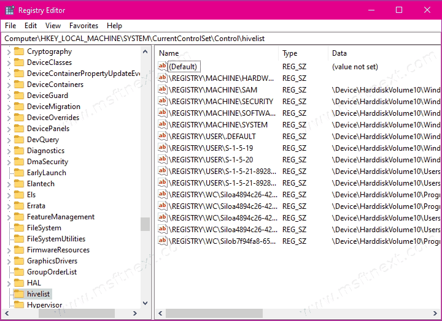This screenshot has height=321, width=442.
Task: Click the registry path address bar
Action: pos(221,39)
